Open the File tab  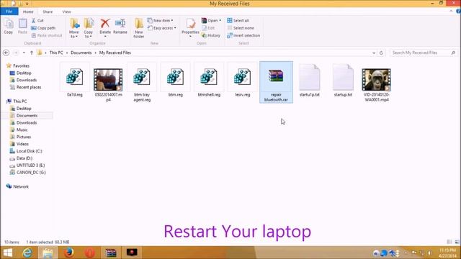pos(9,12)
